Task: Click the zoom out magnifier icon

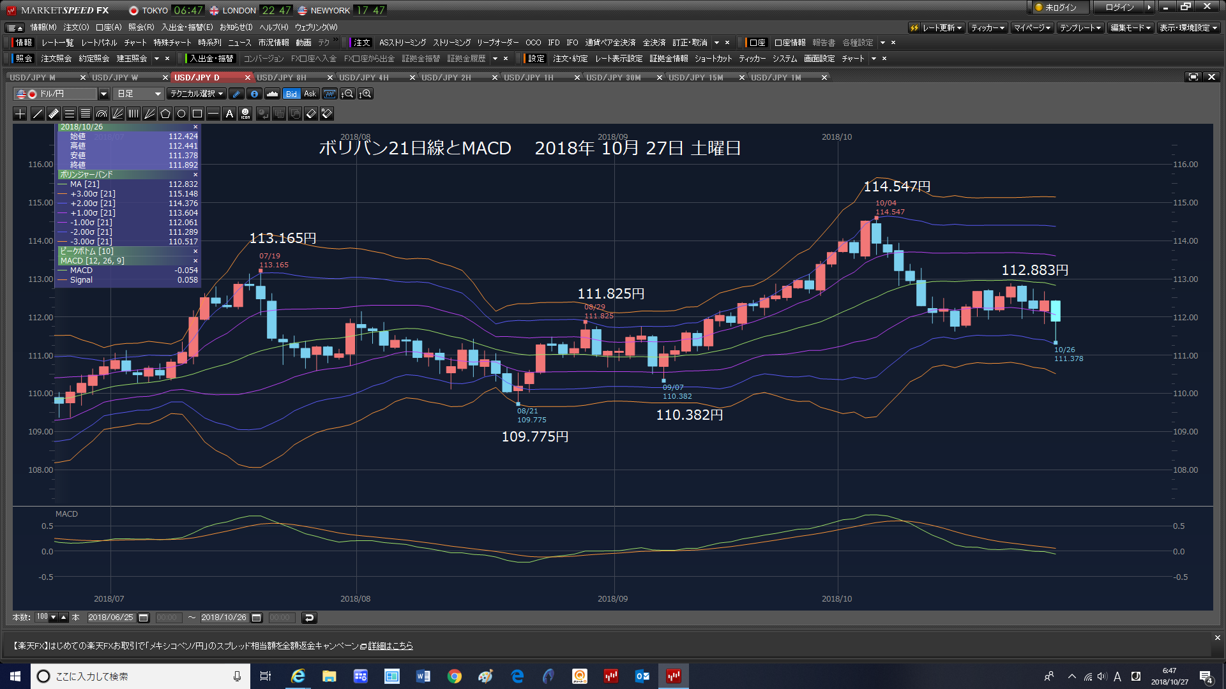Action: 347,94
